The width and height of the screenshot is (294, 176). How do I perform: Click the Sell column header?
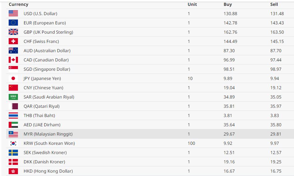pos(274,4)
